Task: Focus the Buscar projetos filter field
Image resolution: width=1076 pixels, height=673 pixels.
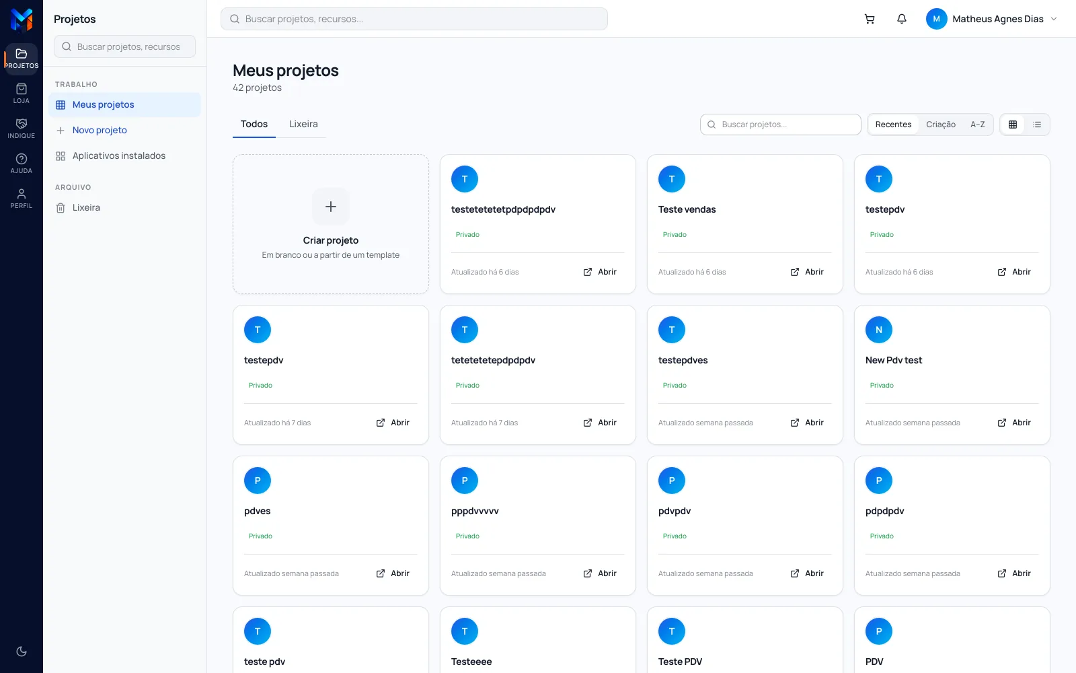Action: point(781,125)
